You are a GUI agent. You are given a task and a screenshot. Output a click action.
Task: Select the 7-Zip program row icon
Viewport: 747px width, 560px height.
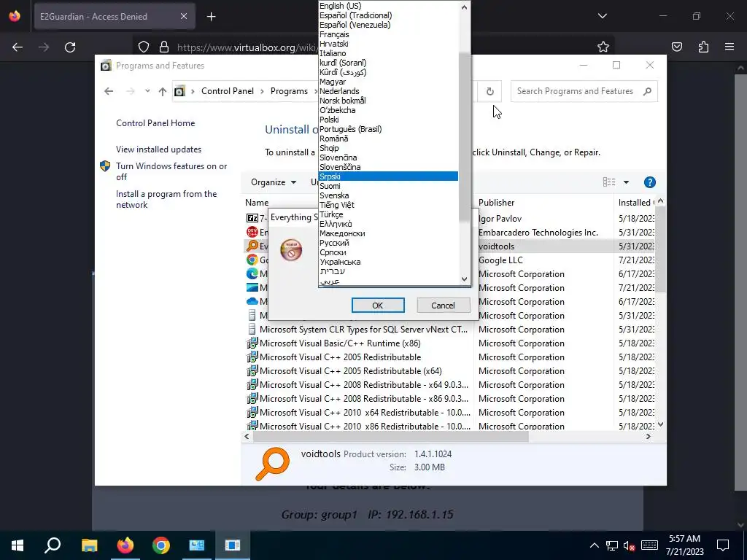click(x=252, y=218)
